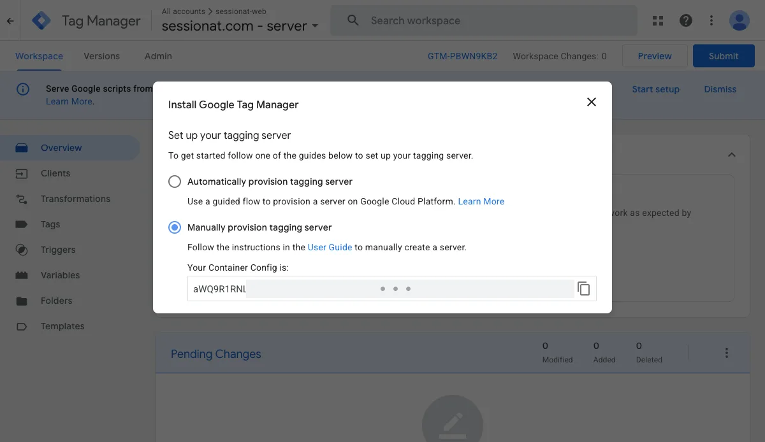Select Automatically provision tagging server radio
The height and width of the screenshot is (442, 765).
tap(175, 182)
